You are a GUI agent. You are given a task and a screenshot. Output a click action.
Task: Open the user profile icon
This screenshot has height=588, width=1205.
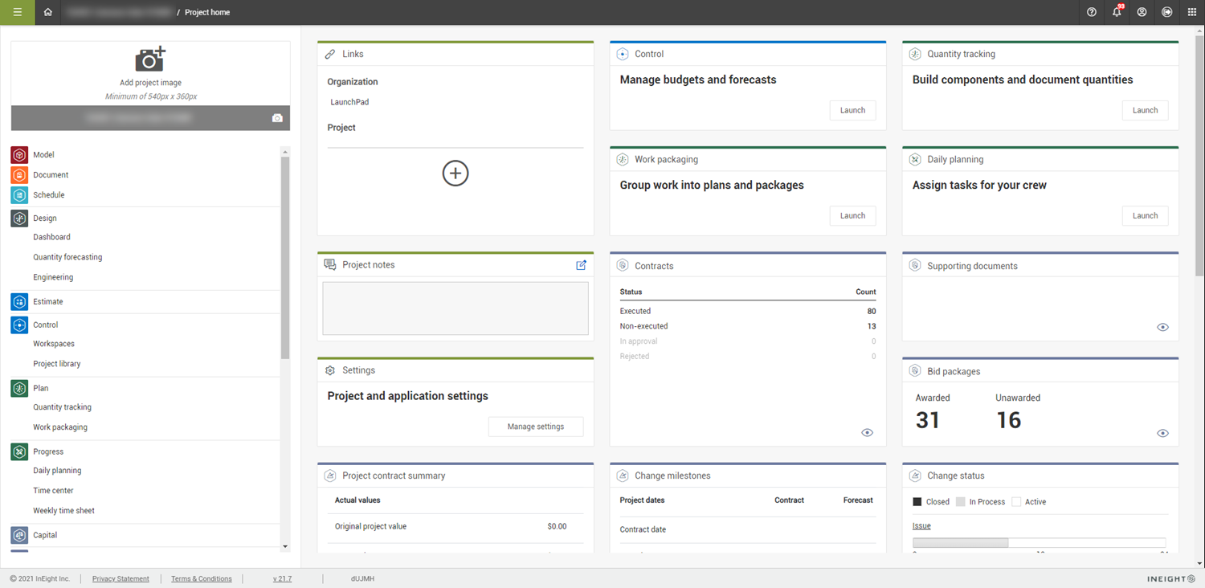click(x=1142, y=12)
